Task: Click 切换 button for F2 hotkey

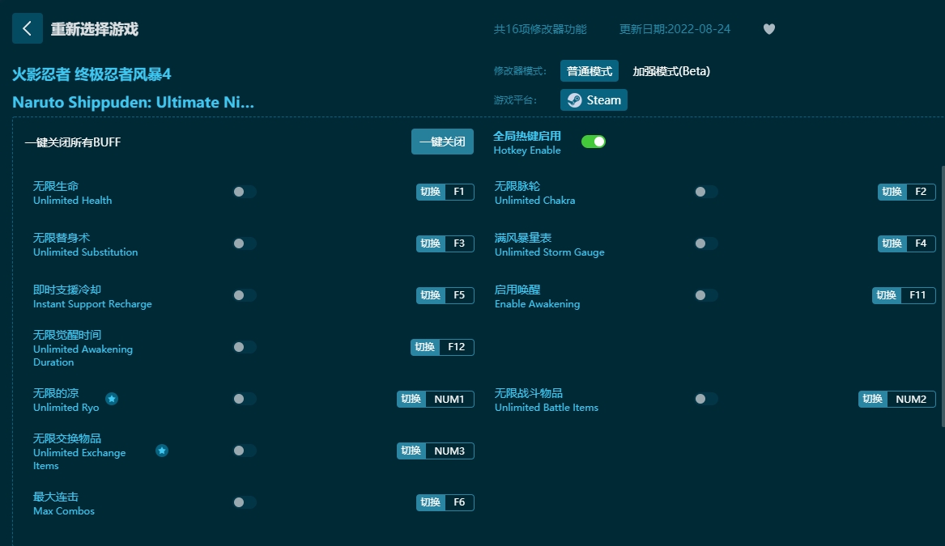Action: coord(892,192)
